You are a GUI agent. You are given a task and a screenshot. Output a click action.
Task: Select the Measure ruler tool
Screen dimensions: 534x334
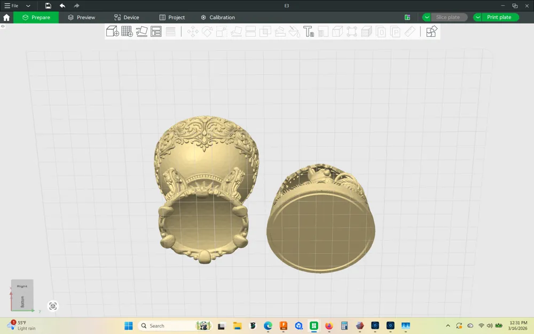[x=410, y=32]
